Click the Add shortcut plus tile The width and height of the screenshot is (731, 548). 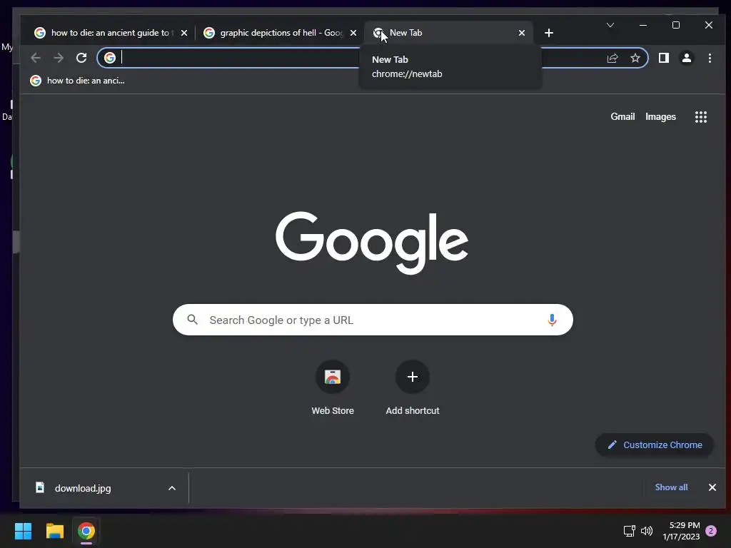click(412, 377)
